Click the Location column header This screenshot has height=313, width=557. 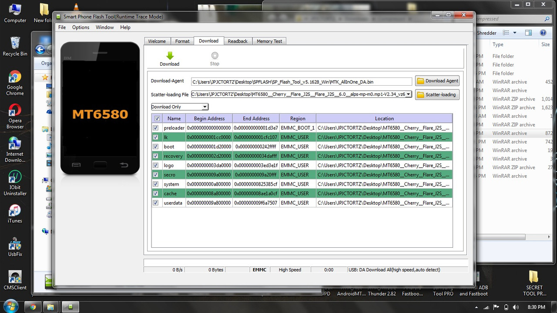tap(384, 118)
